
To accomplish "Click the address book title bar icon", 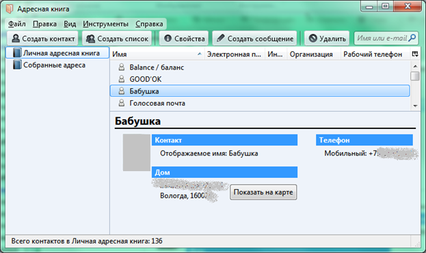I will (x=10, y=9).
